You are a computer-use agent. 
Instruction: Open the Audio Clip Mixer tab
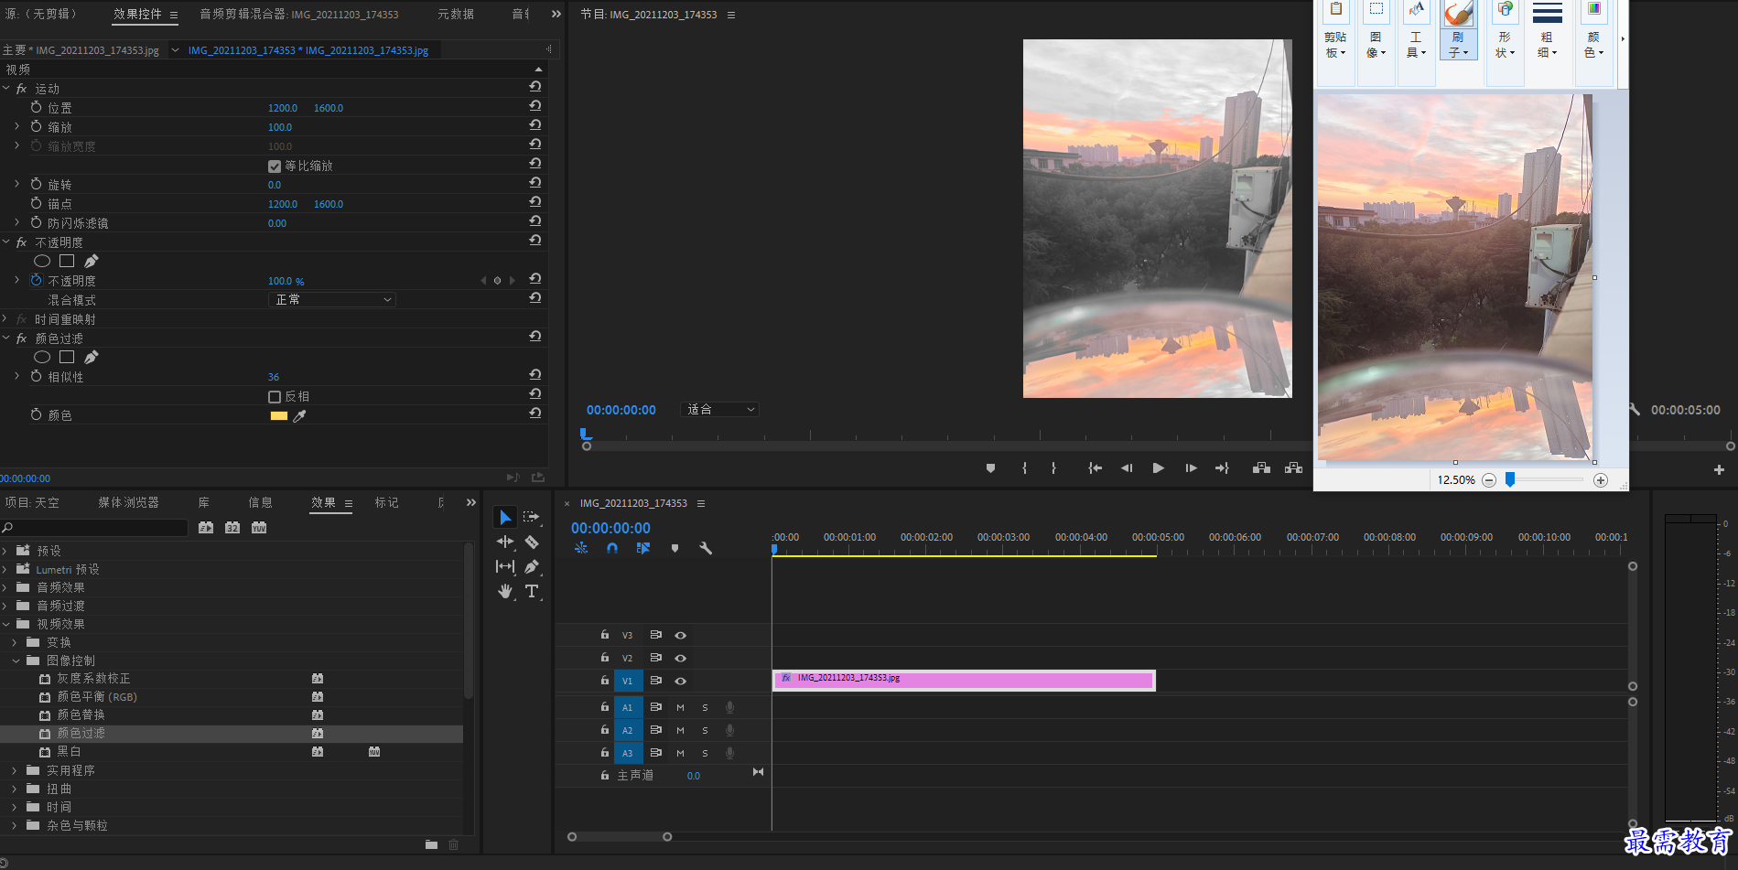click(299, 15)
